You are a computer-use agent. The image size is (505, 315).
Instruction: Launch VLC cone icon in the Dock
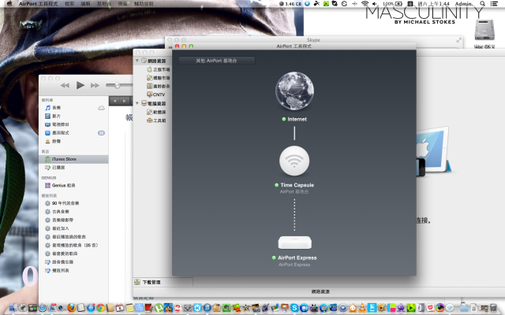[x=362, y=308]
